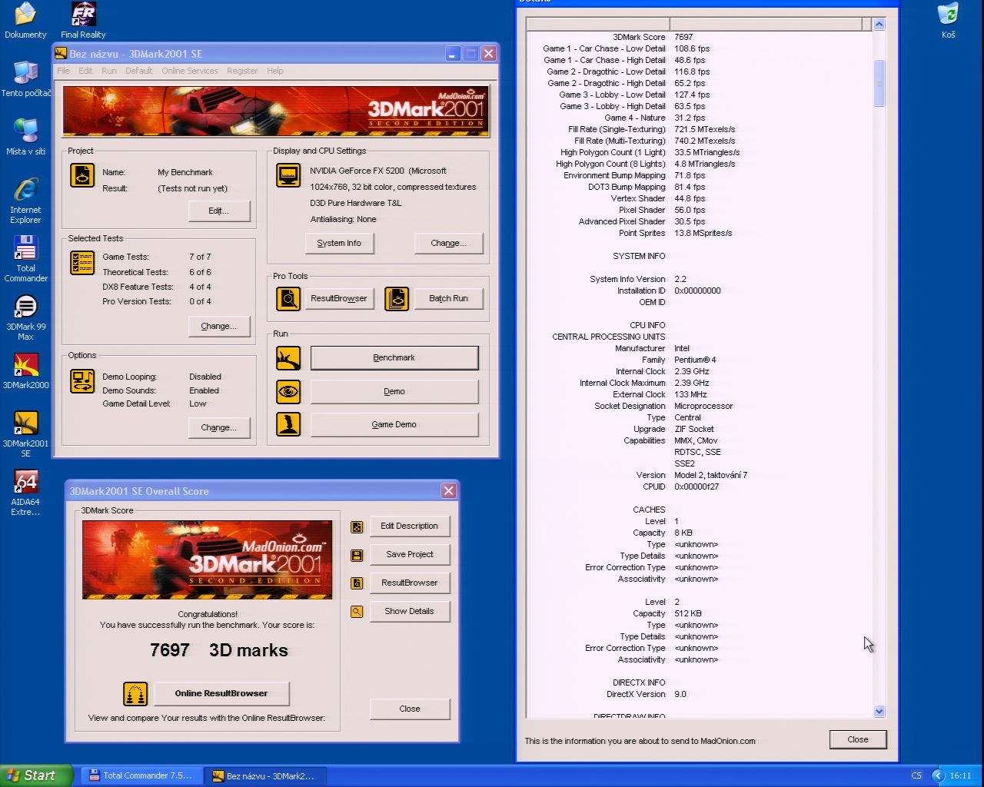This screenshot has width=984, height=787.
Task: Open the Tento počítač desktop icon
Action: coord(25,78)
